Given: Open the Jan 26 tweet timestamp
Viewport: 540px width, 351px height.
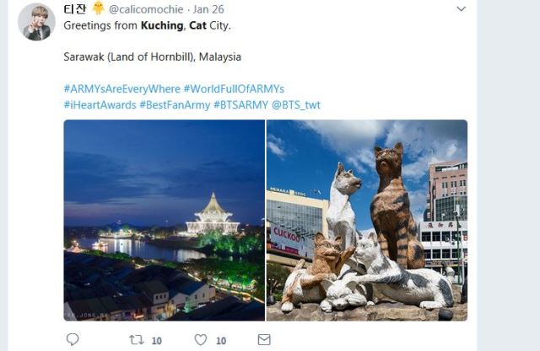Looking at the screenshot, I should click(208, 9).
